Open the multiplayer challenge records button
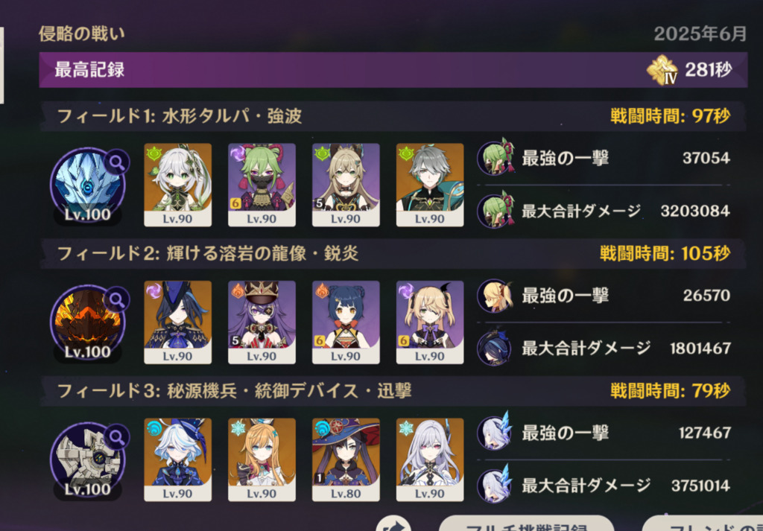The image size is (763, 531). coord(526,524)
